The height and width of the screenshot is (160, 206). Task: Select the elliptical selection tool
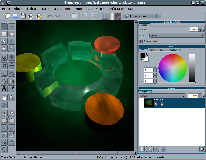coord(12,121)
